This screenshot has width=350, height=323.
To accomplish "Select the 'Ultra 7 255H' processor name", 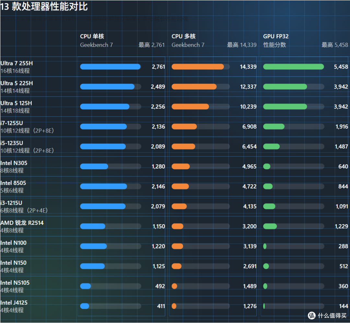I will coord(17,63).
